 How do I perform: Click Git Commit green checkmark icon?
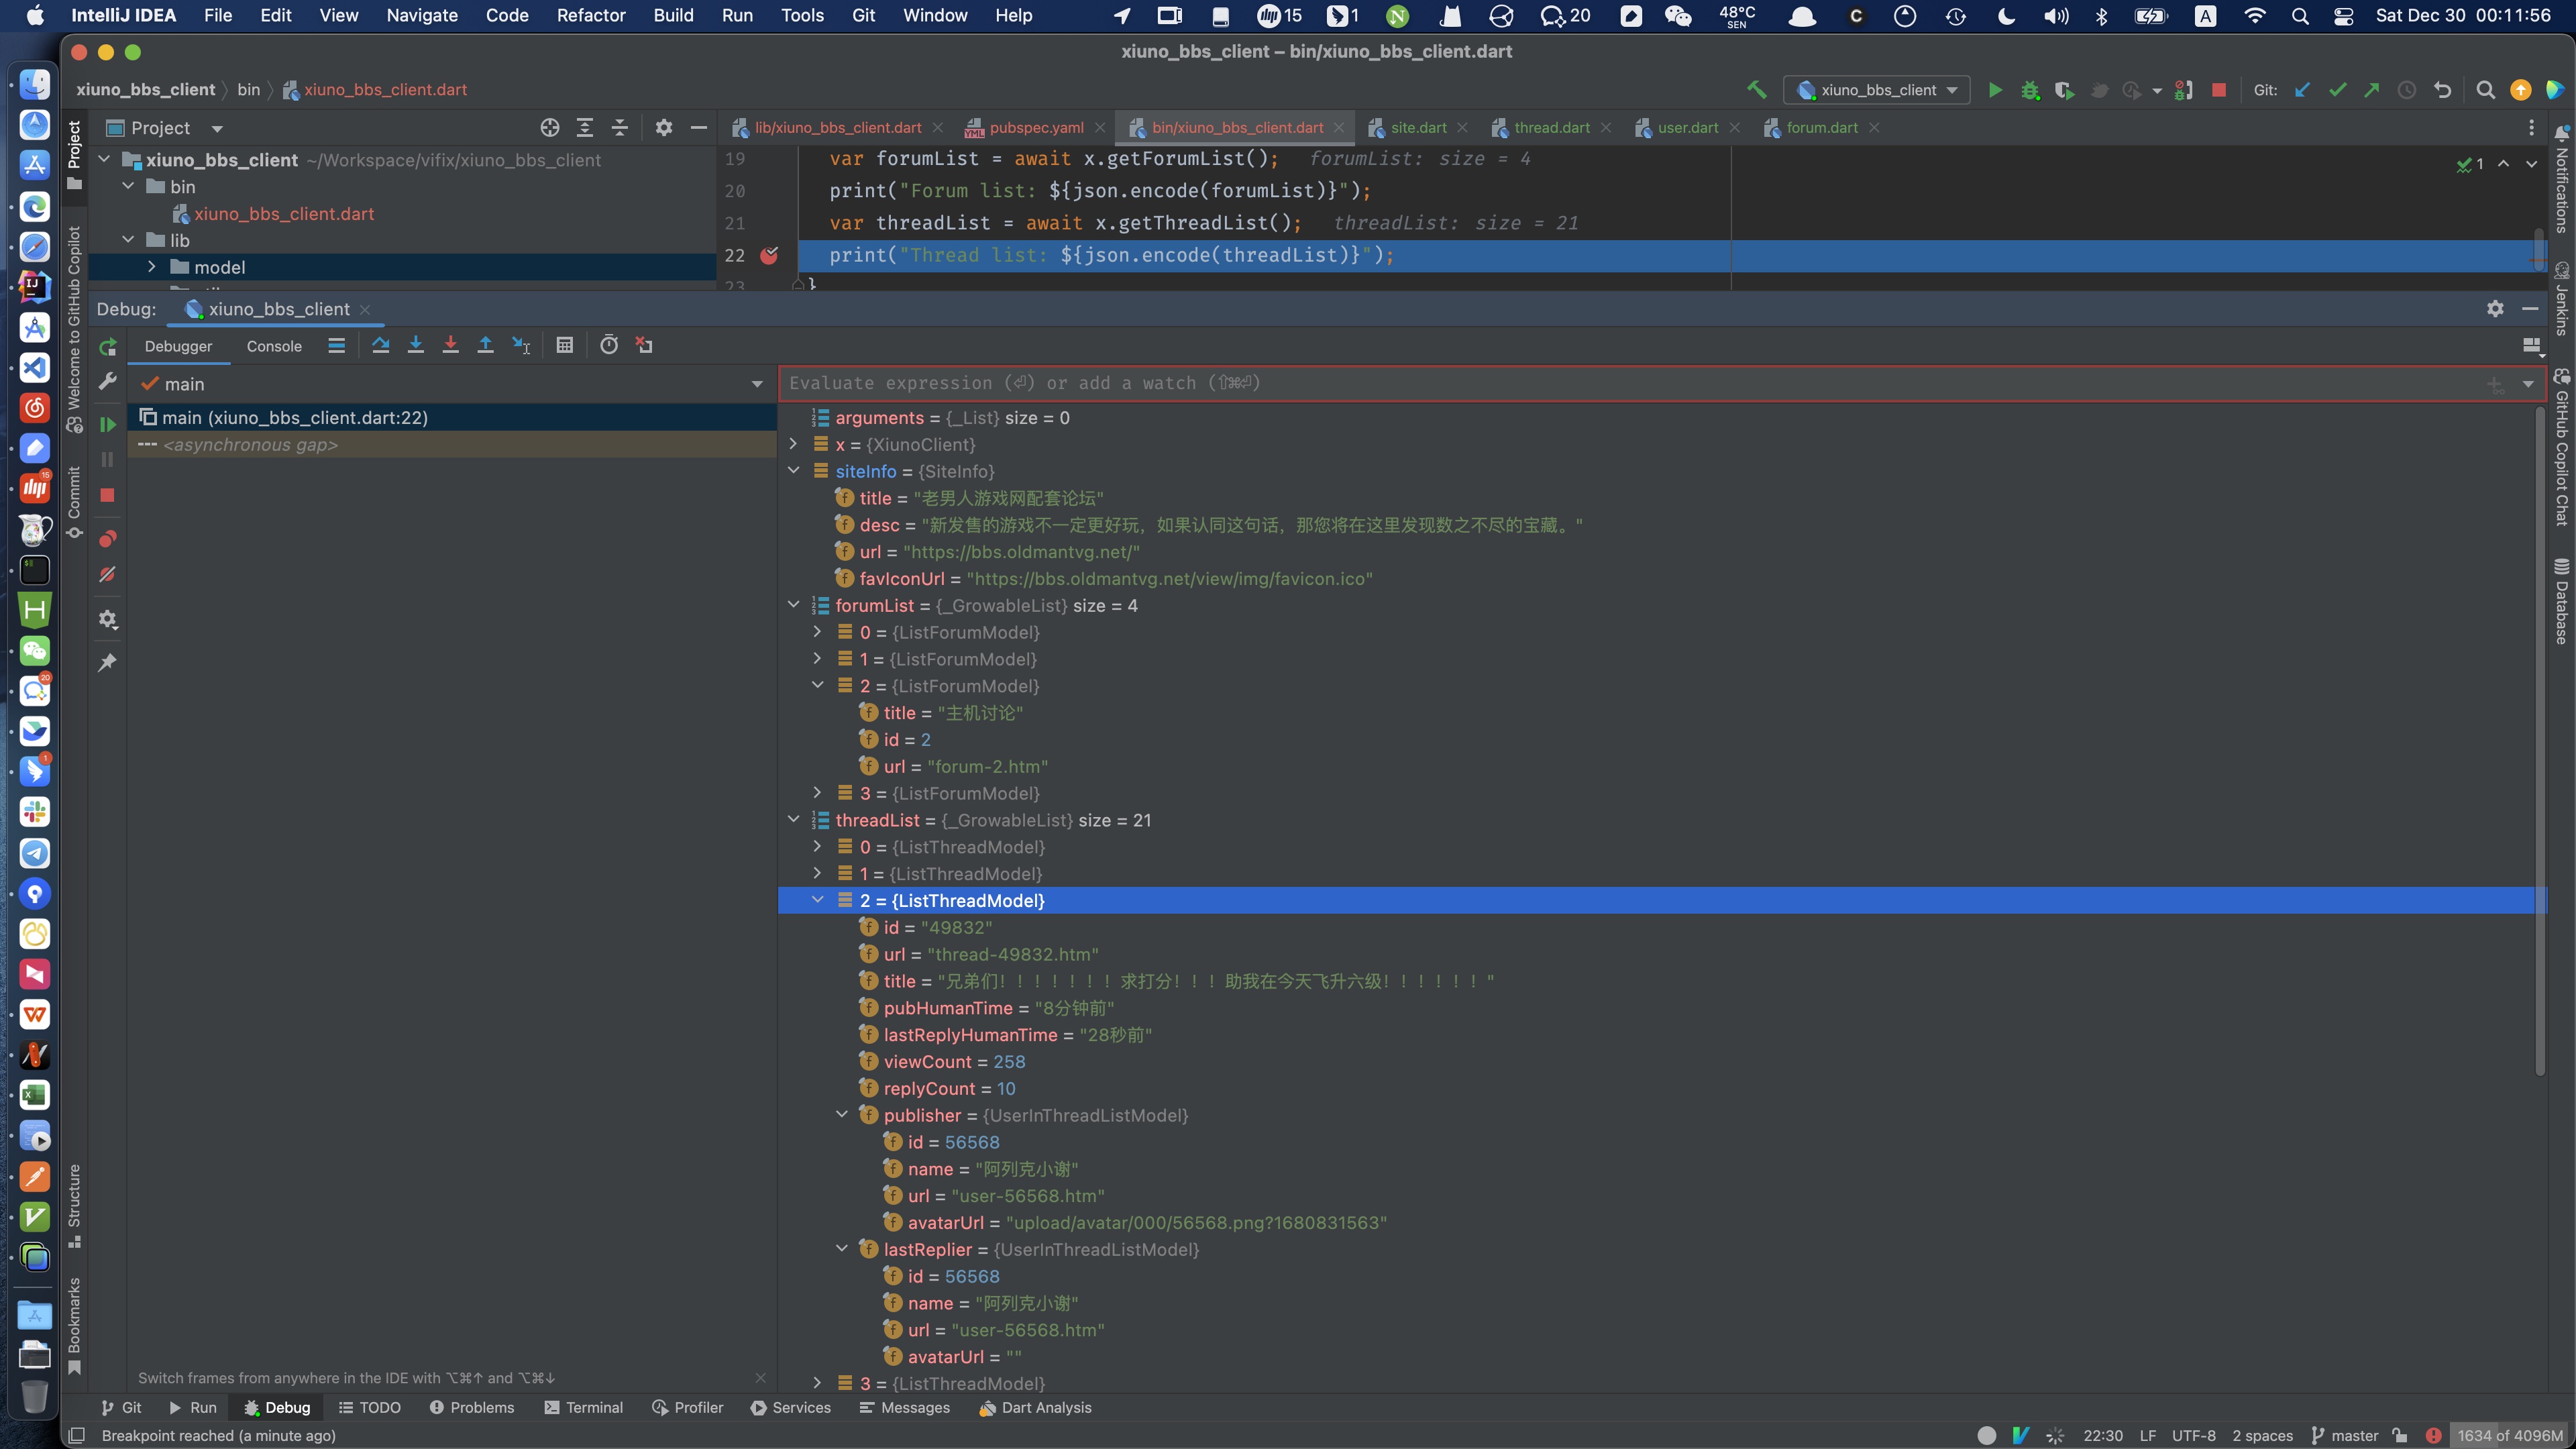click(2337, 90)
